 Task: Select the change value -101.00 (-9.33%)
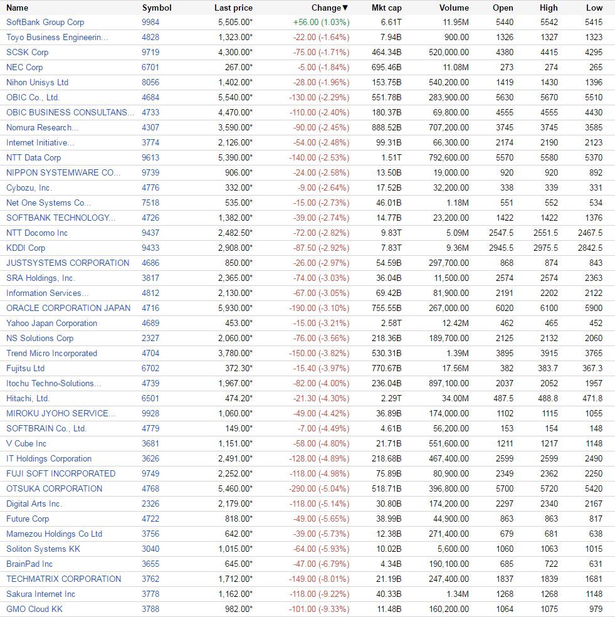pos(319,609)
